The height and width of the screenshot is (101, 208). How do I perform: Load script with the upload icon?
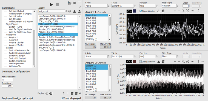(79, 11)
